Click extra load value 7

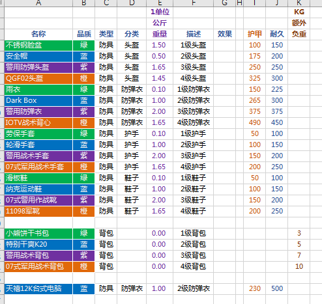click(299, 256)
